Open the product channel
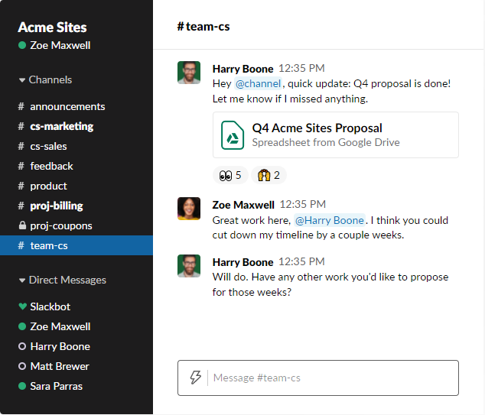Image resolution: width=485 pixels, height=415 pixels. (76, 186)
